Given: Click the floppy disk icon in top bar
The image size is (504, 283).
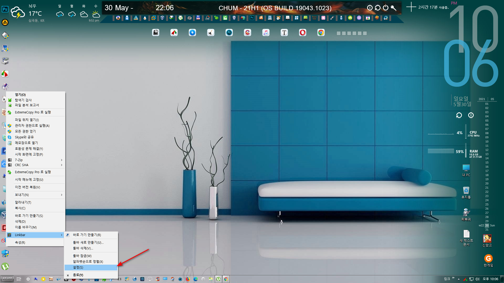Looking at the screenshot, I should click(x=198, y=18).
